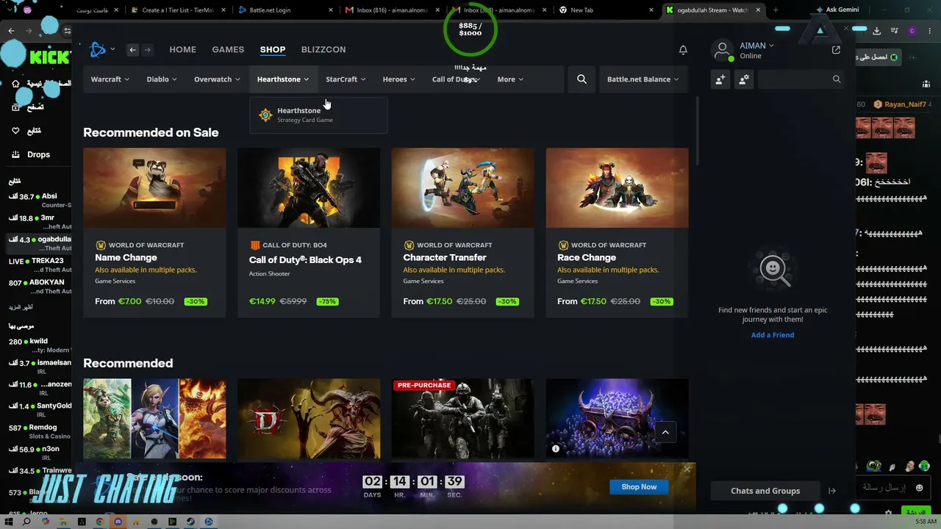Click the Add Friend icon button
The height and width of the screenshot is (529, 941).
(720, 79)
